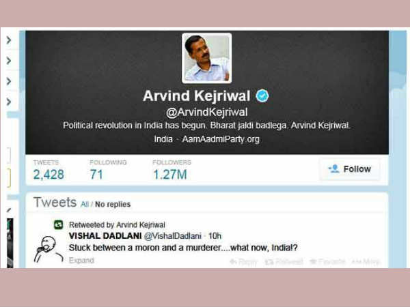View the 1.27M Followers list
This screenshot has width=410, height=307.
(x=172, y=170)
